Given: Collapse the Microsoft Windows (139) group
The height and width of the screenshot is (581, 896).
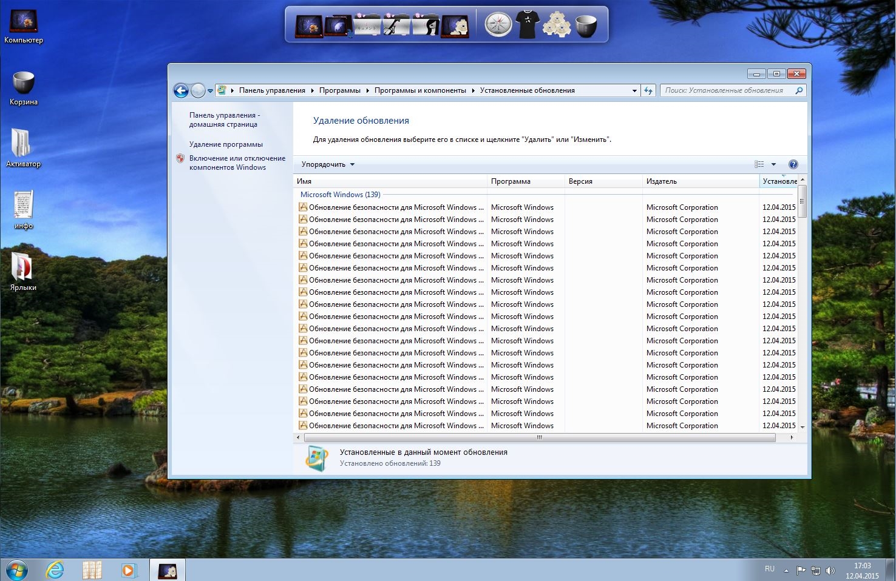Looking at the screenshot, I should (x=340, y=195).
